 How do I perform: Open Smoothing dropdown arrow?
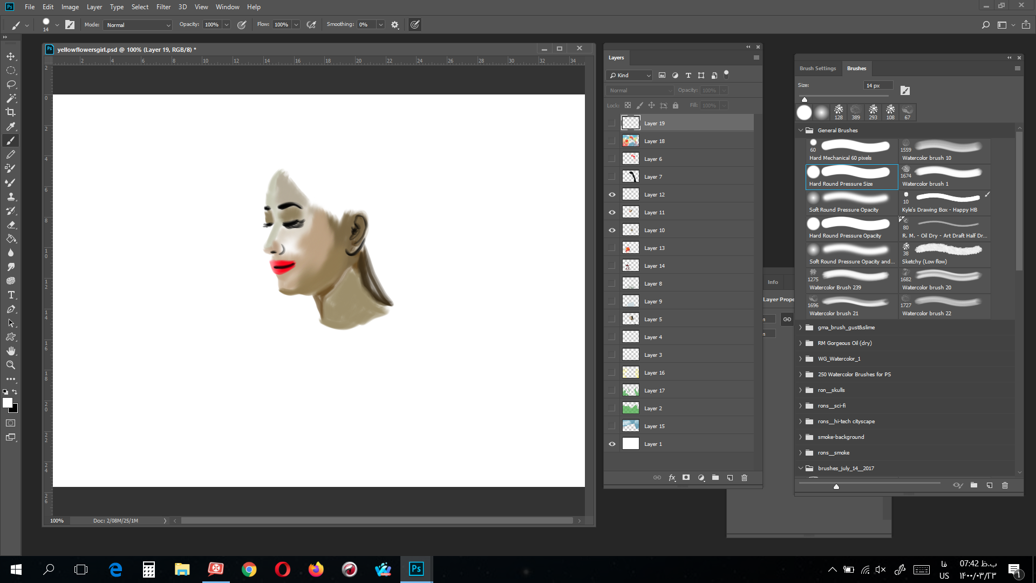[x=380, y=25]
